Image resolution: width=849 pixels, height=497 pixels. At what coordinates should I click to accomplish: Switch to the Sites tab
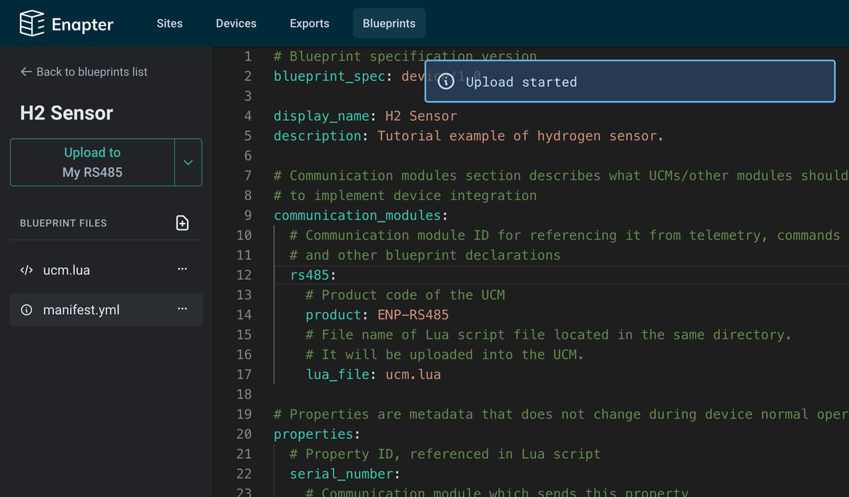click(169, 23)
